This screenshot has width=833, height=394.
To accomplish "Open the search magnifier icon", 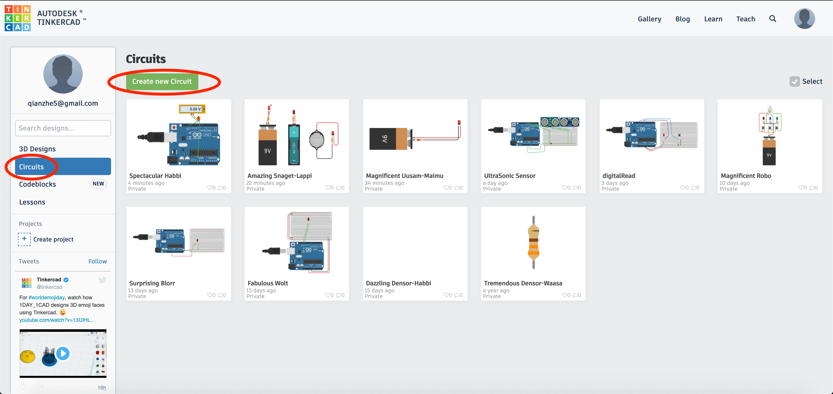I will [x=772, y=19].
